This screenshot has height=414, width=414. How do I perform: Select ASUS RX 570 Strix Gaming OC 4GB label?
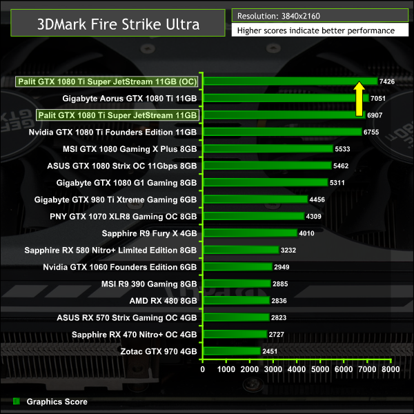tap(127, 317)
